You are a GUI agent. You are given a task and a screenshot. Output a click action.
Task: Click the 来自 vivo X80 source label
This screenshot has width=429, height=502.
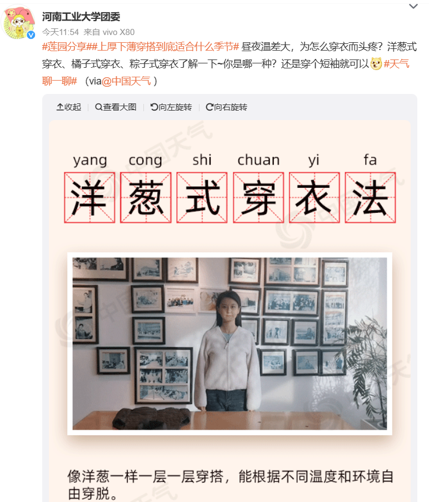[109, 32]
